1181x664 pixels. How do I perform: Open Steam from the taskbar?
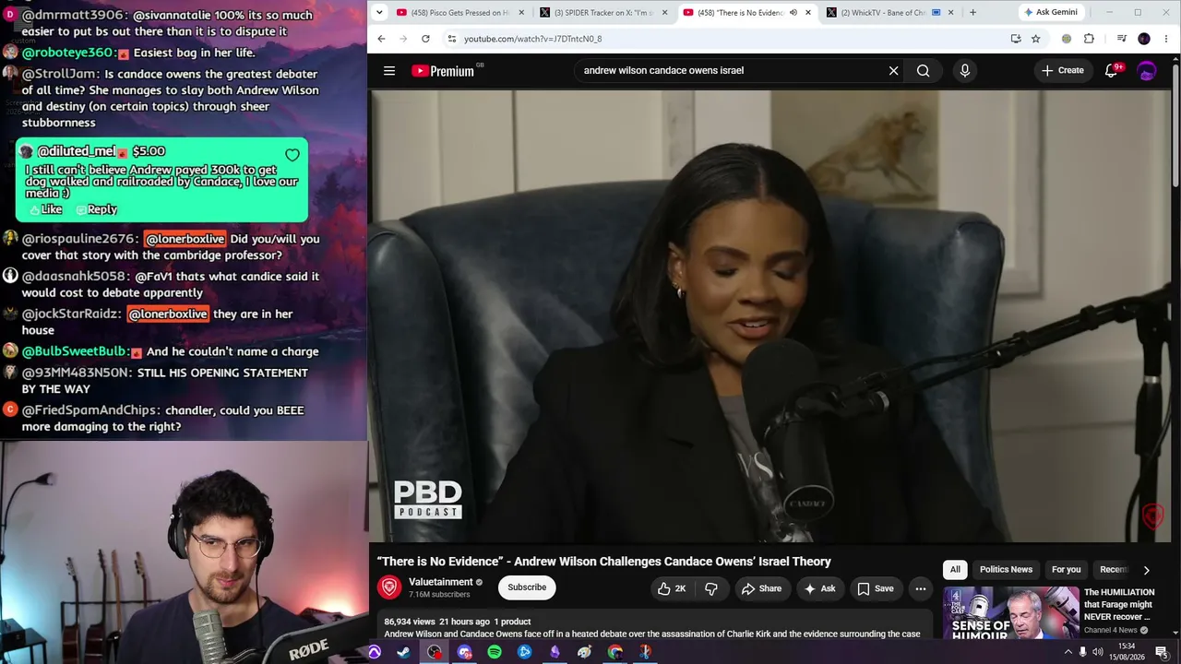tap(404, 652)
